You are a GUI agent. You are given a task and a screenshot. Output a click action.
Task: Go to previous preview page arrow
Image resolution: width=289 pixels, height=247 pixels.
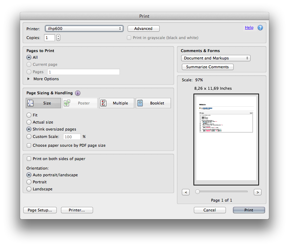186,192
